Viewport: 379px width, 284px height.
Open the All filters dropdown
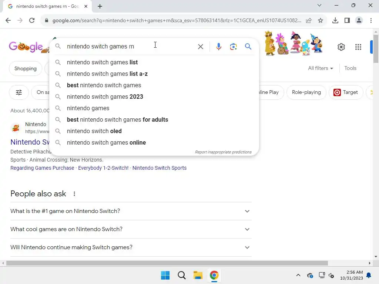(x=321, y=68)
